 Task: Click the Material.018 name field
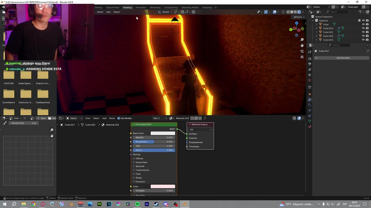tap(182, 118)
